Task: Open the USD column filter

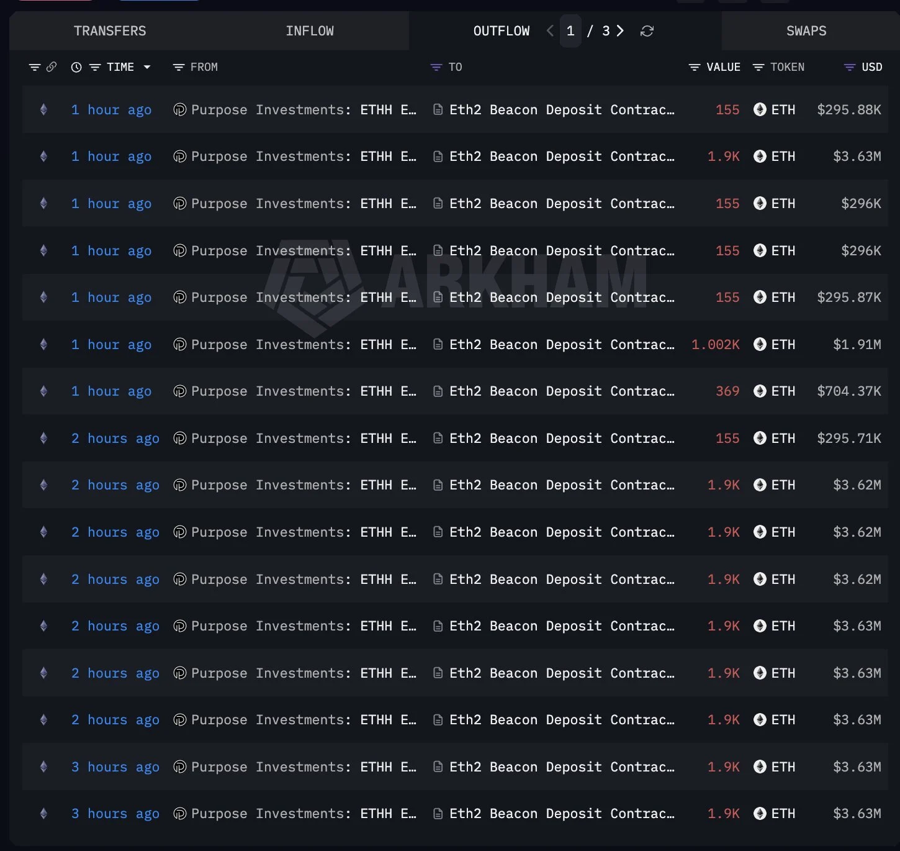Action: [850, 67]
